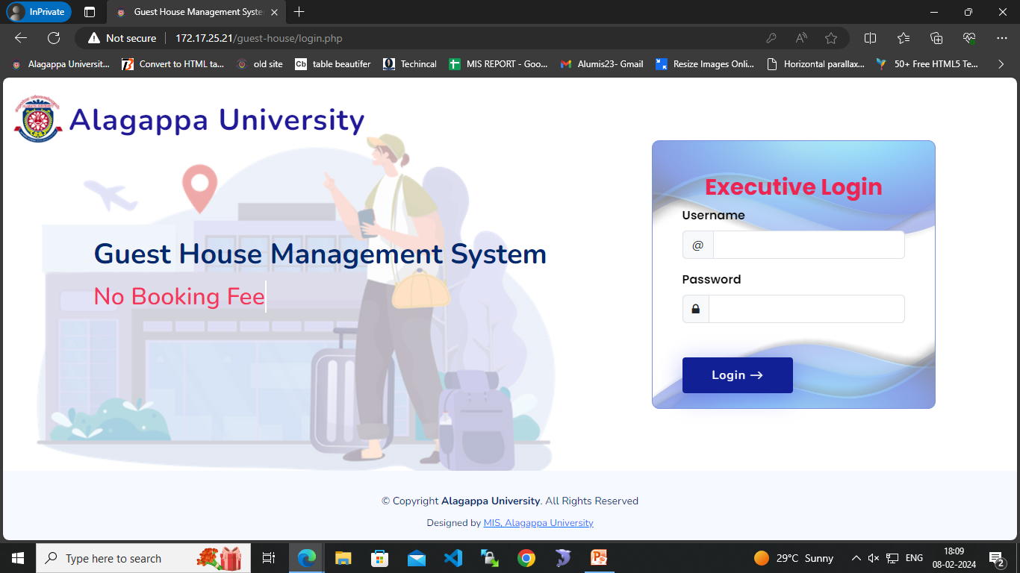
Task: Click the Password label
Action: click(x=712, y=279)
